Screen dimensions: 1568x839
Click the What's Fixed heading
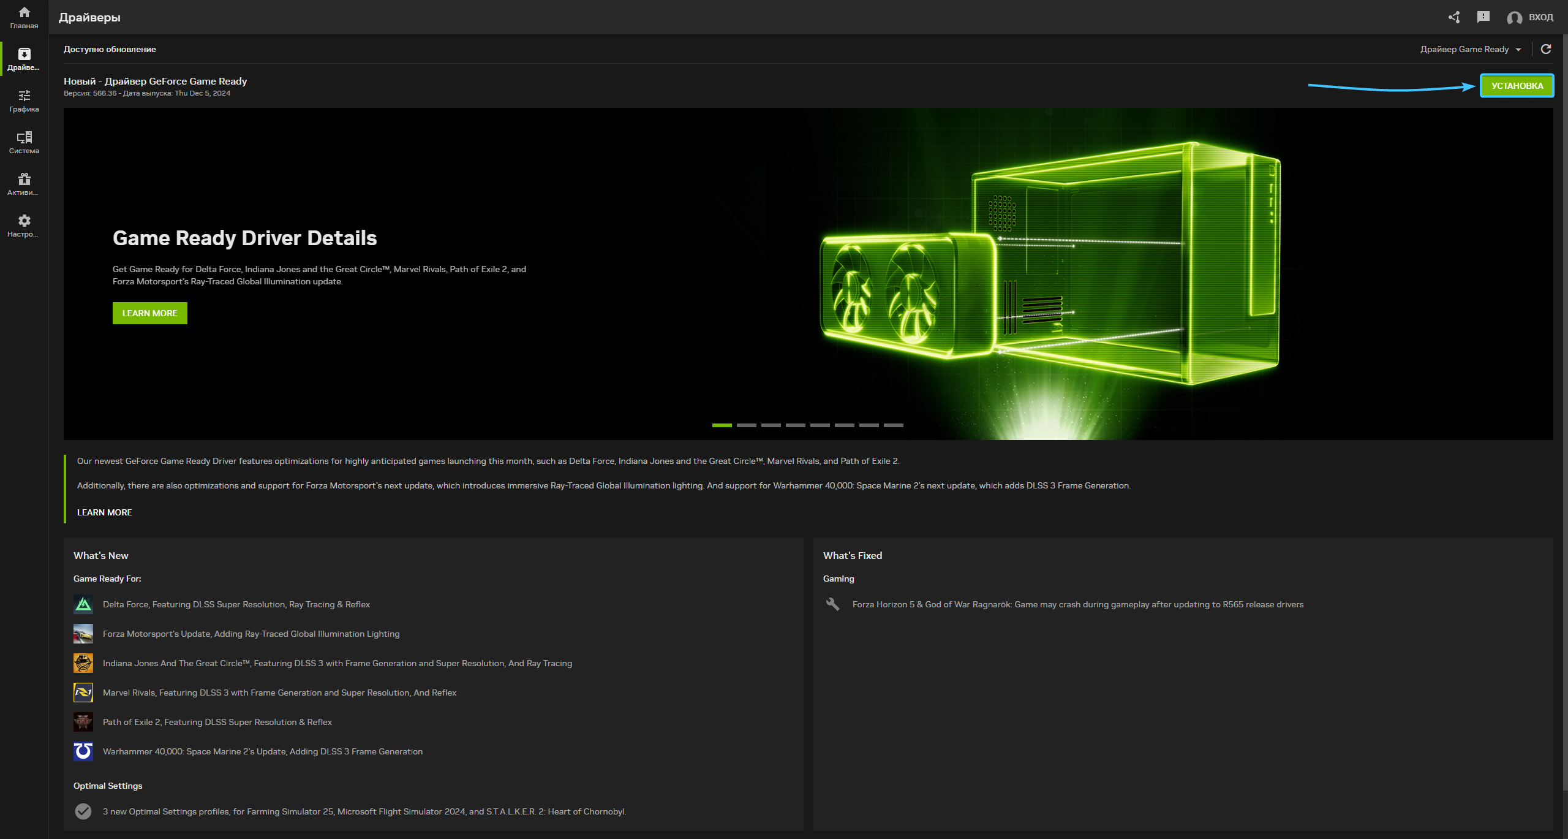pyautogui.click(x=853, y=555)
